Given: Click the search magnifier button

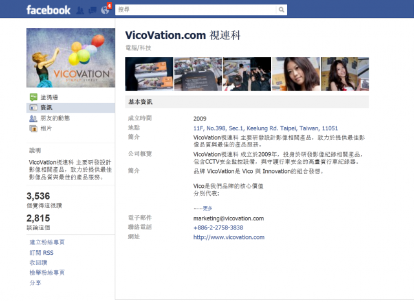Looking at the screenshot, I should (281, 10).
